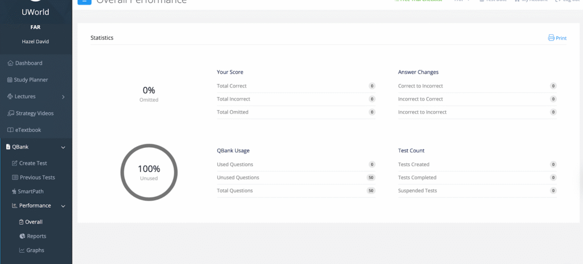Click the Total Incorrect row
Image resolution: width=583 pixels, height=264 pixels.
point(296,99)
